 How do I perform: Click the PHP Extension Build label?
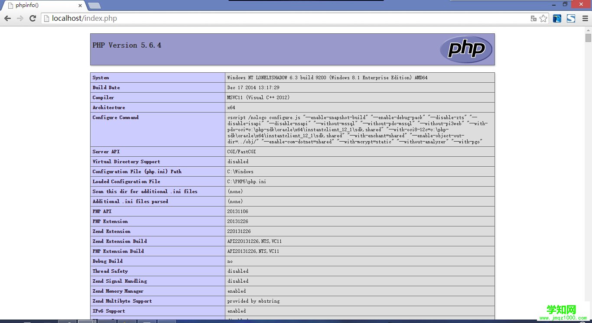click(118, 251)
